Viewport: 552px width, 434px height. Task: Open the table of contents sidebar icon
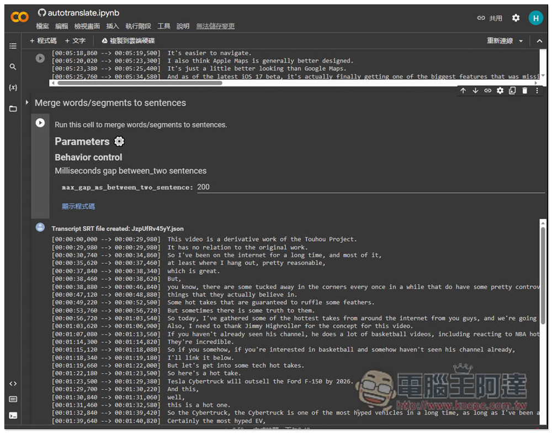point(13,46)
